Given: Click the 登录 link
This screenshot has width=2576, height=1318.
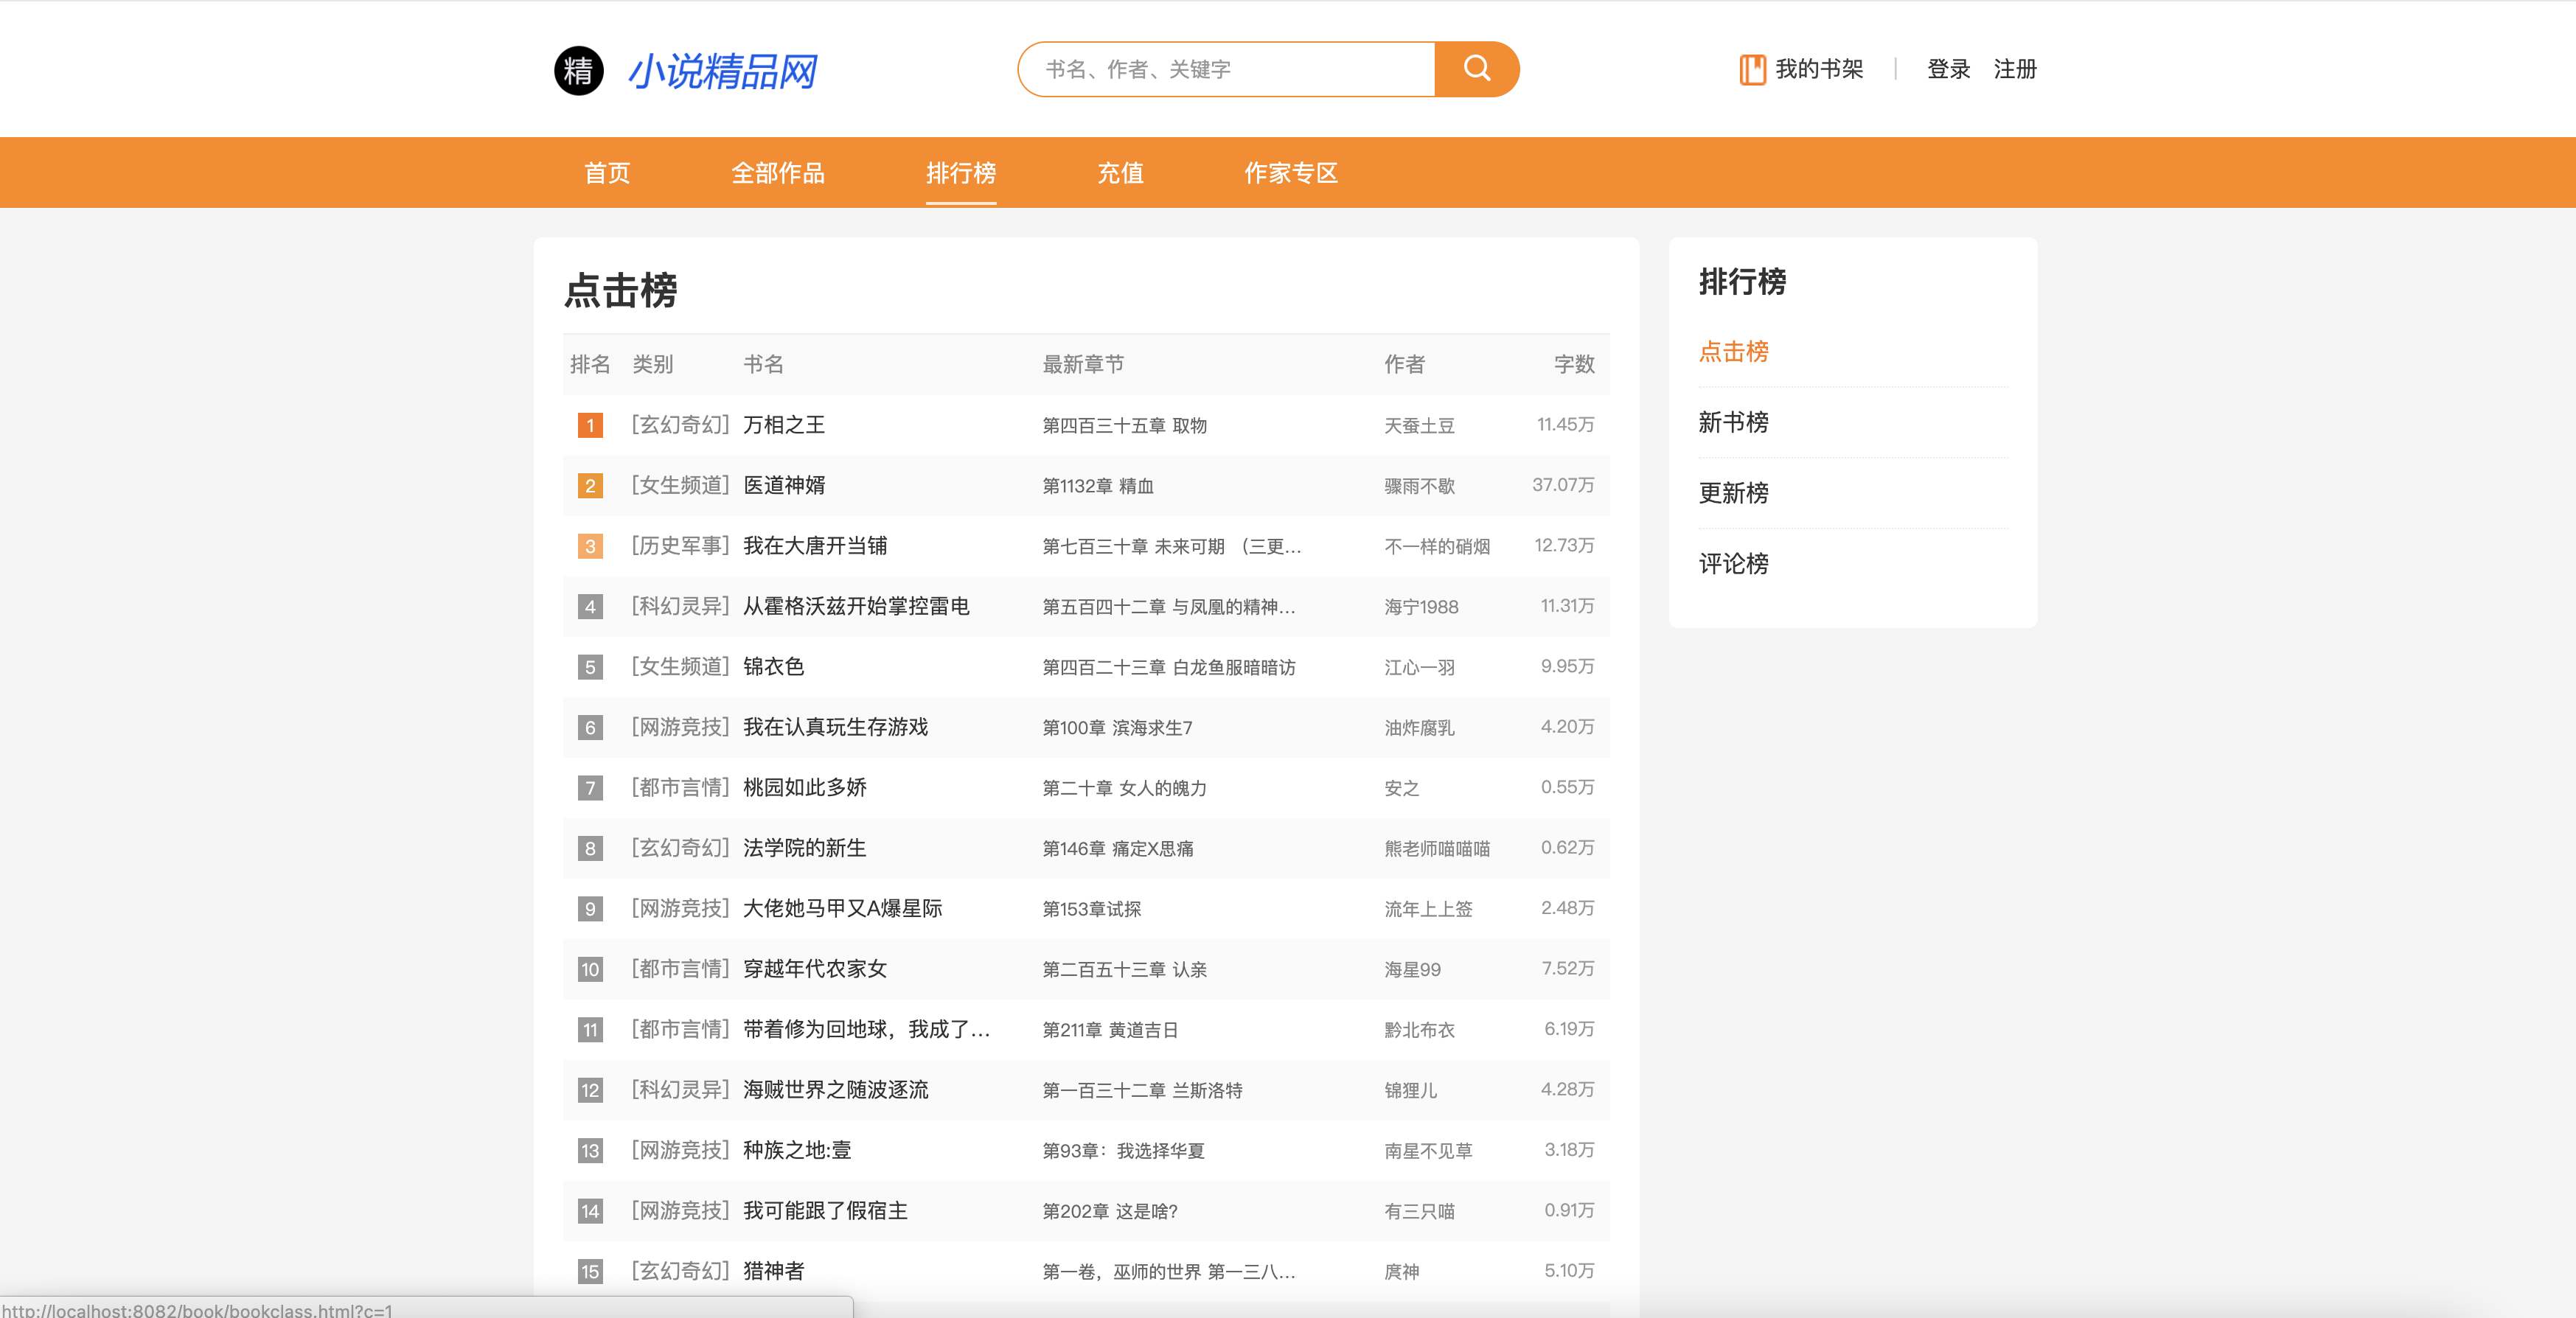Looking at the screenshot, I should [1948, 69].
